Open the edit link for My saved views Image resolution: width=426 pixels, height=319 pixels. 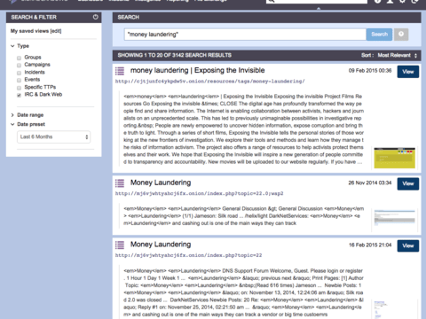click(x=56, y=31)
